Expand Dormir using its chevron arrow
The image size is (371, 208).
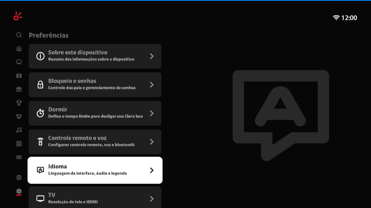(152, 113)
